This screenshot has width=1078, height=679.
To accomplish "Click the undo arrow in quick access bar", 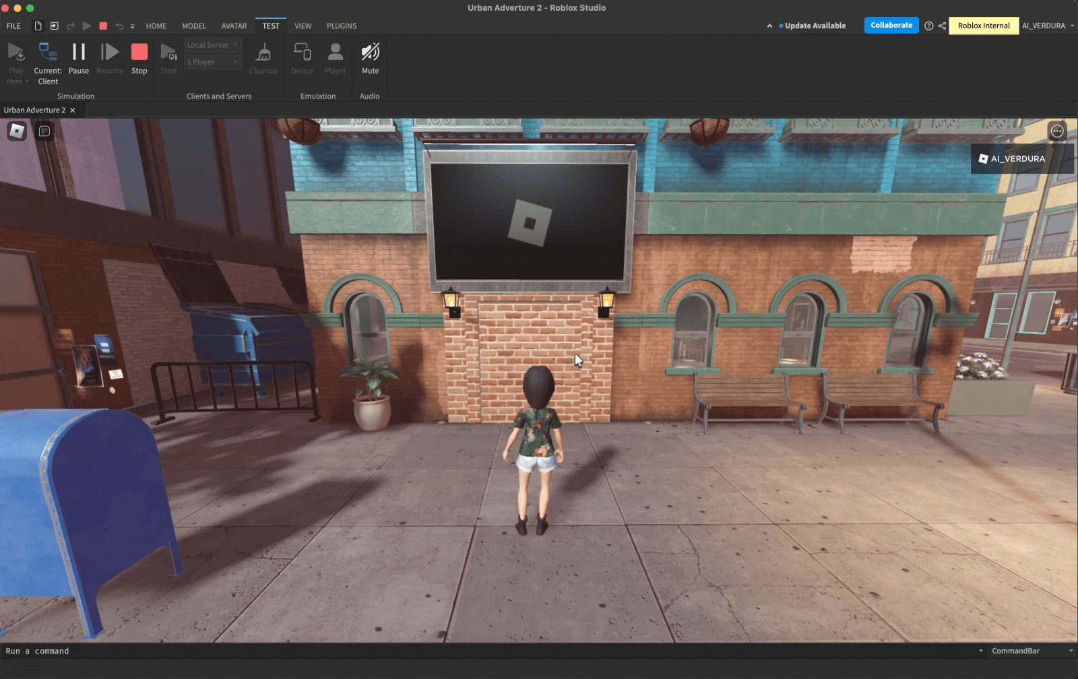I will point(119,26).
